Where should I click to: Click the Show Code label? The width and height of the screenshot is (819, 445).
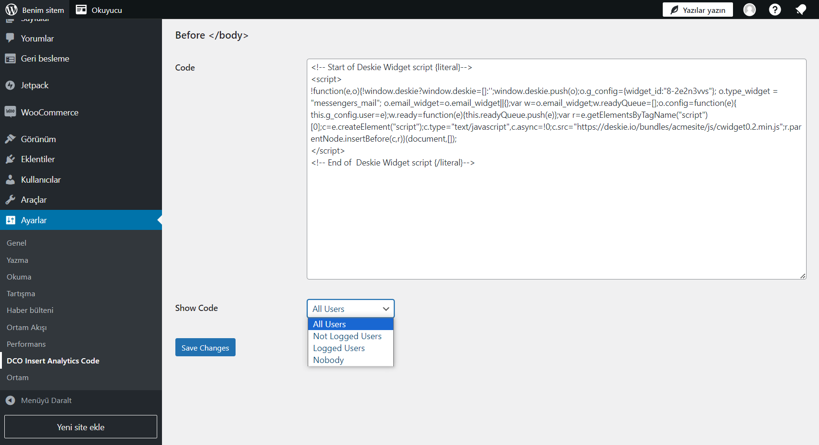tap(196, 308)
